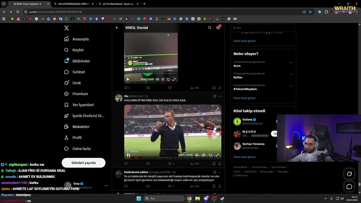The width and height of the screenshot is (361, 203).
Task: Open Profil in the sidebar
Action: pyautogui.click(x=73, y=138)
